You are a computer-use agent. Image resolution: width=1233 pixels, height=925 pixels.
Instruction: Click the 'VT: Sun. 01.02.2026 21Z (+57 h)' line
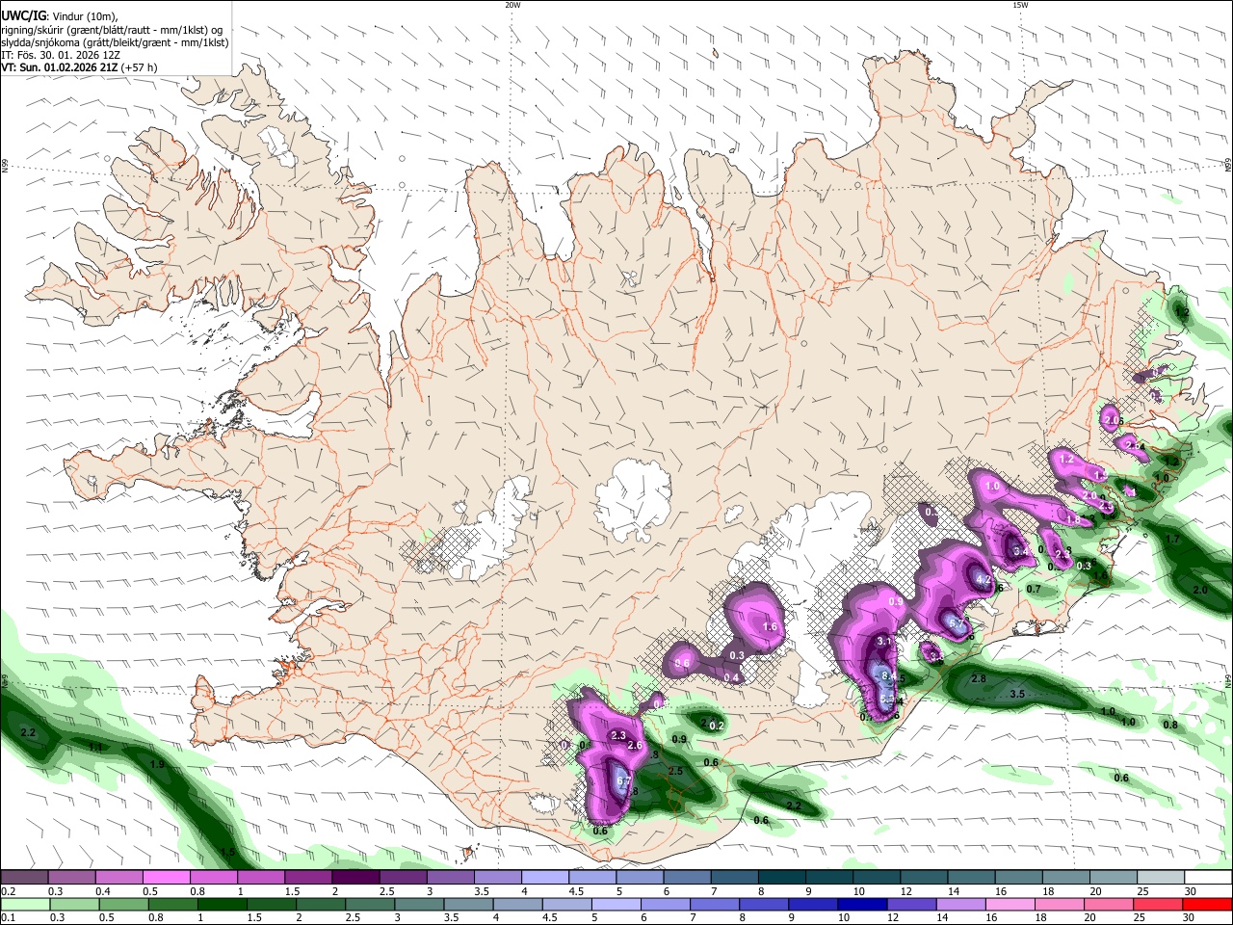(79, 67)
